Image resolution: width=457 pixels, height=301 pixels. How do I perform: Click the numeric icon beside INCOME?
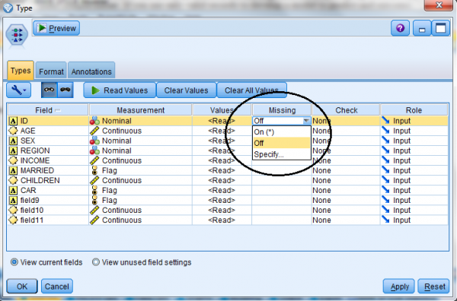tap(13, 160)
